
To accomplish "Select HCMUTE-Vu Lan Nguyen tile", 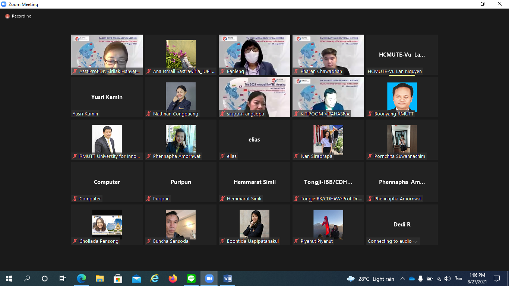I will click(x=402, y=55).
